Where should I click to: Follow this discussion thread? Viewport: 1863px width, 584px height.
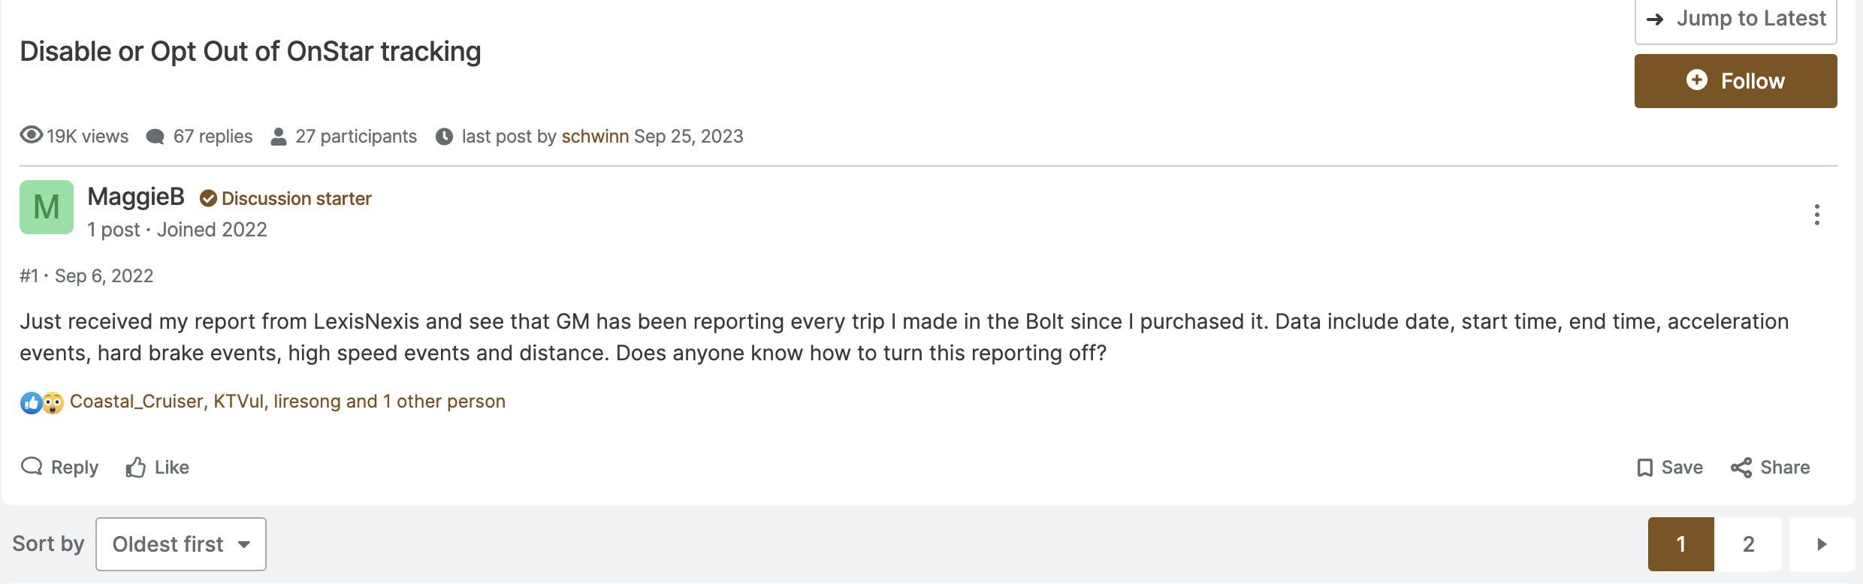[x=1736, y=81]
